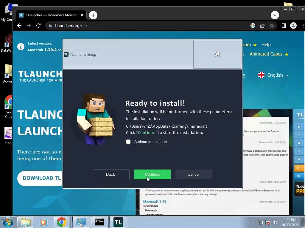This screenshot has height=228, width=305.
Task: Click the Action Center flag icon
Action: (x=268, y=222)
